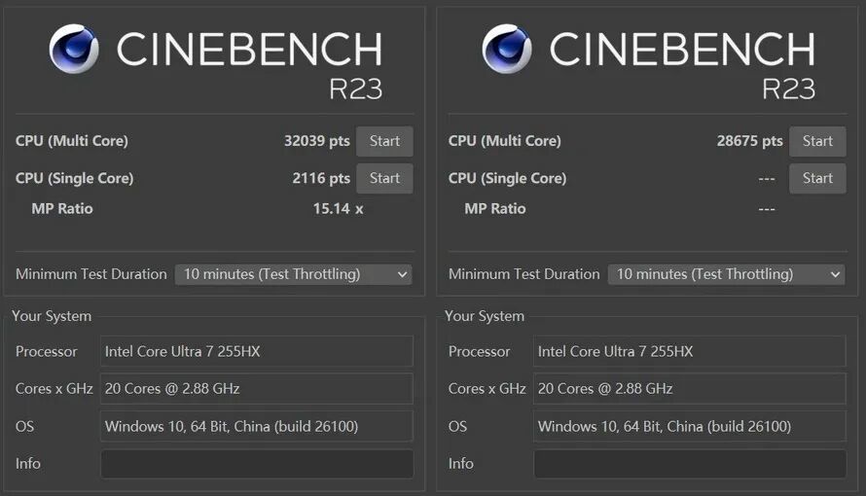Start Multi Core test showing 32039 pts
The width and height of the screenshot is (866, 496).
point(384,141)
